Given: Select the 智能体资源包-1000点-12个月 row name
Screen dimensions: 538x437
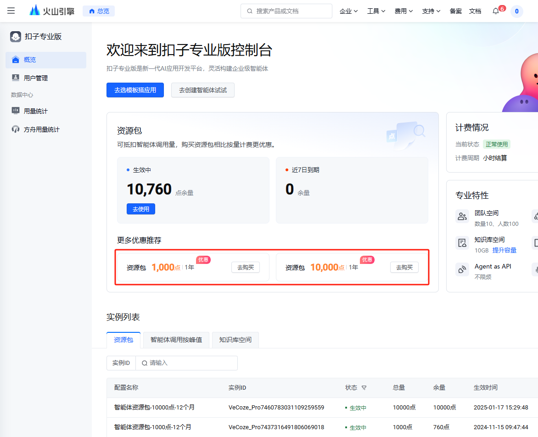Looking at the screenshot, I should pyautogui.click(x=153, y=427).
